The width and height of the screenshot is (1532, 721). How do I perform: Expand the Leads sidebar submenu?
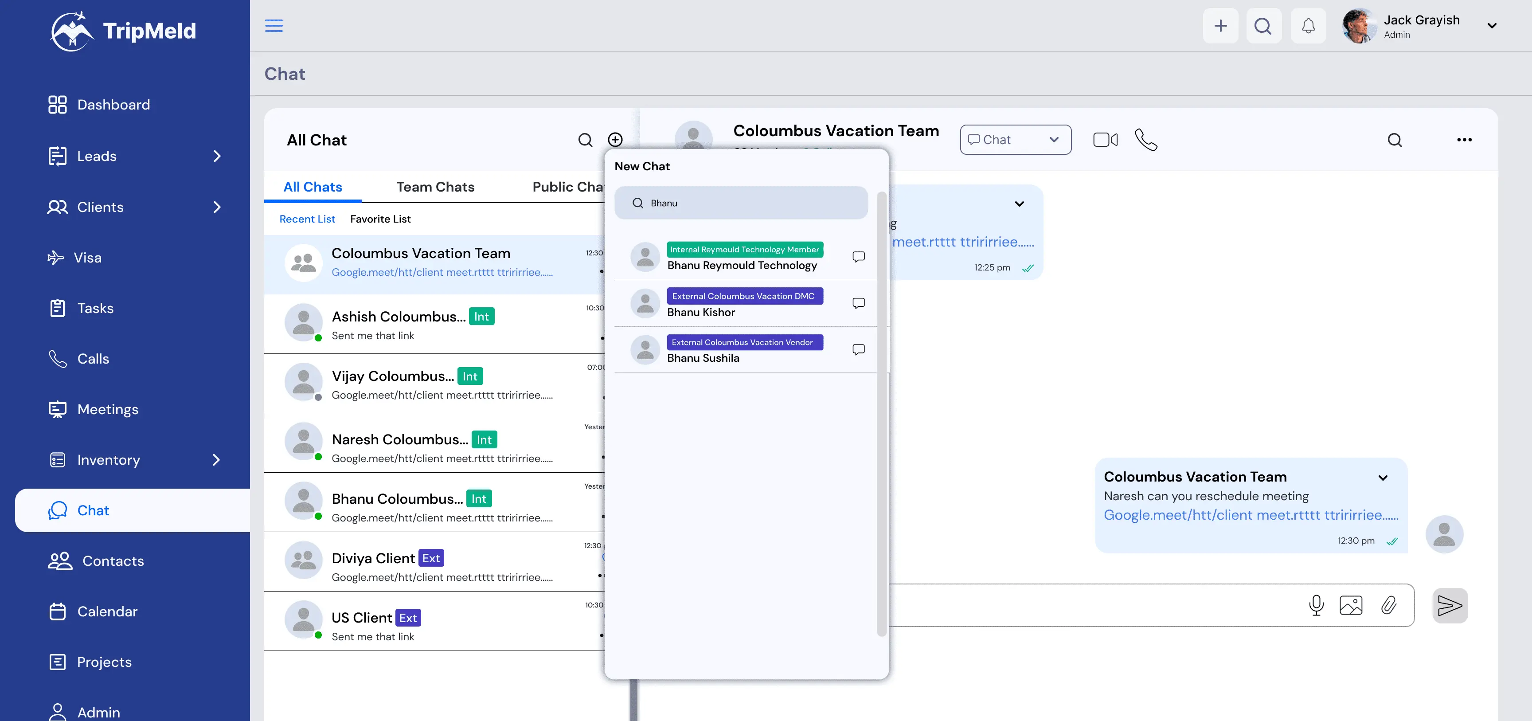pyautogui.click(x=216, y=156)
